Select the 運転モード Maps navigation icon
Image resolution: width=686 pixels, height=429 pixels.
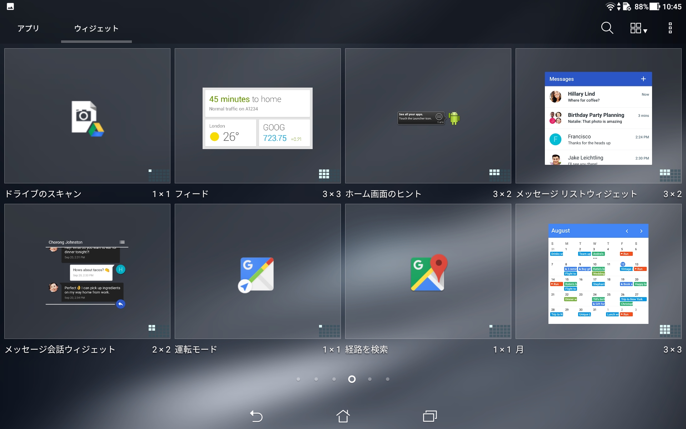pyautogui.click(x=256, y=275)
